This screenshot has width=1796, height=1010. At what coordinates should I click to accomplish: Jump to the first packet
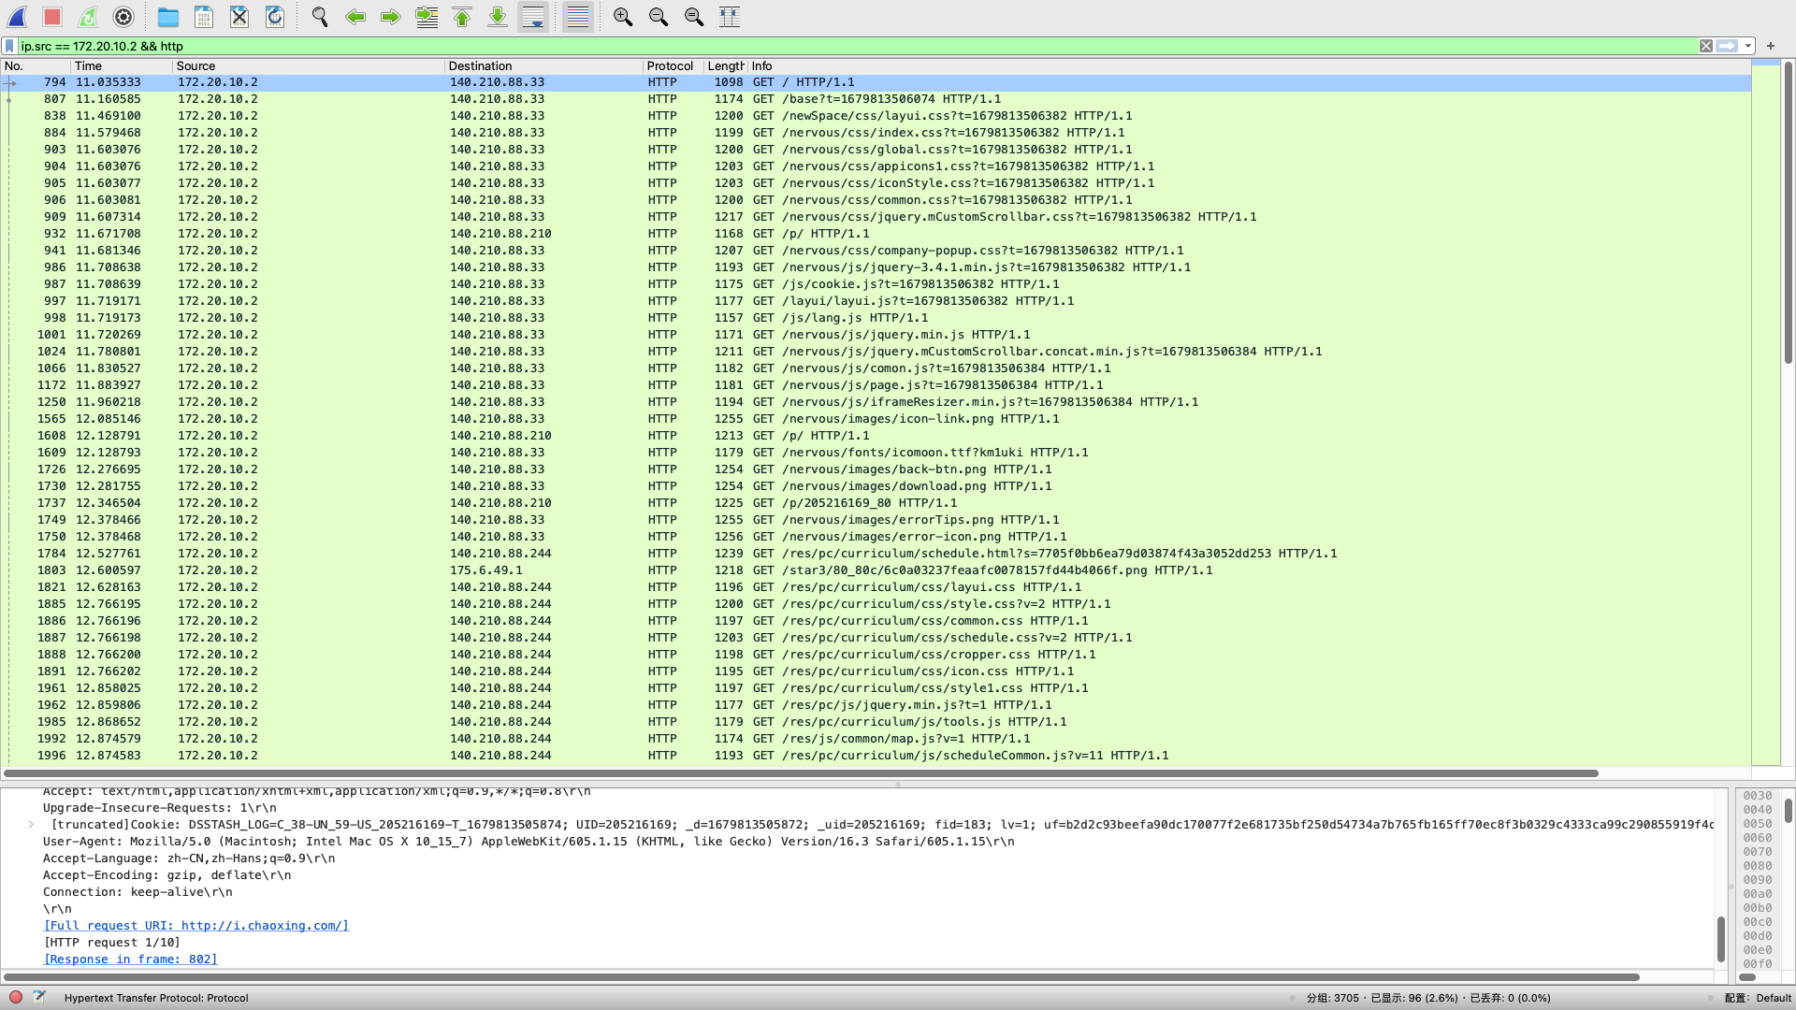pyautogui.click(x=462, y=17)
